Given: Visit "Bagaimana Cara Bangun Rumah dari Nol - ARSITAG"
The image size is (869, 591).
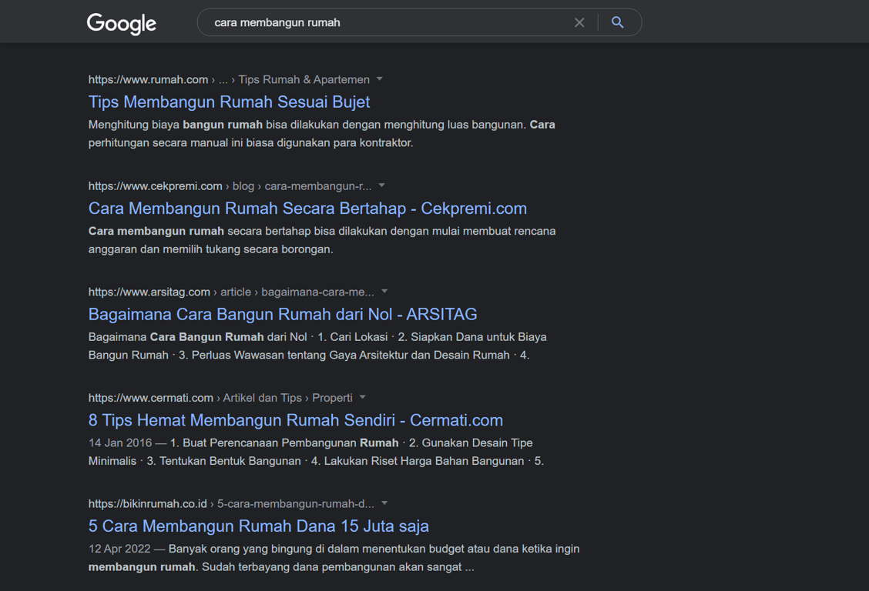Looking at the screenshot, I should pos(283,314).
